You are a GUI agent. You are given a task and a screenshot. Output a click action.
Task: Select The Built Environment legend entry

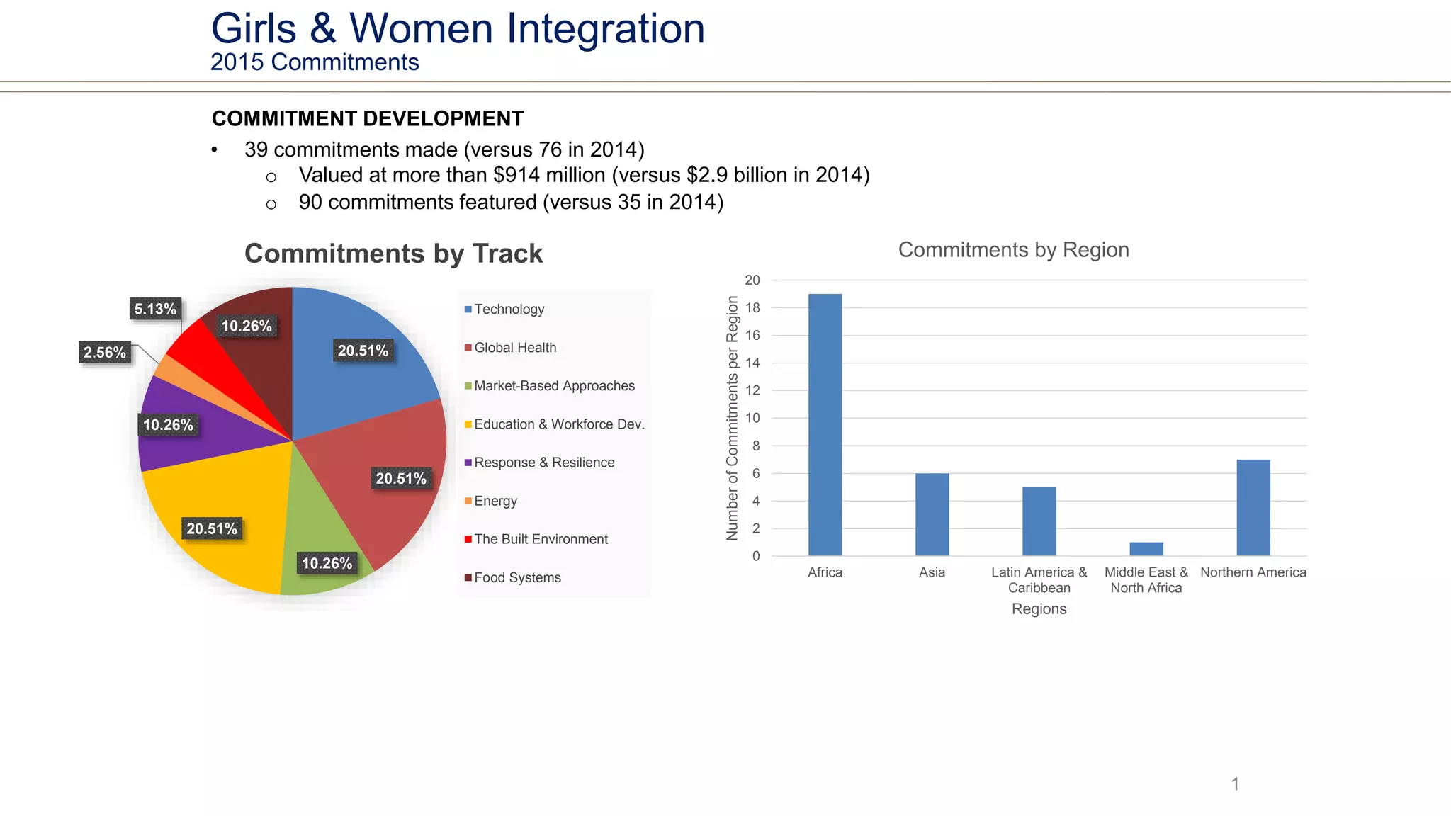tap(541, 539)
